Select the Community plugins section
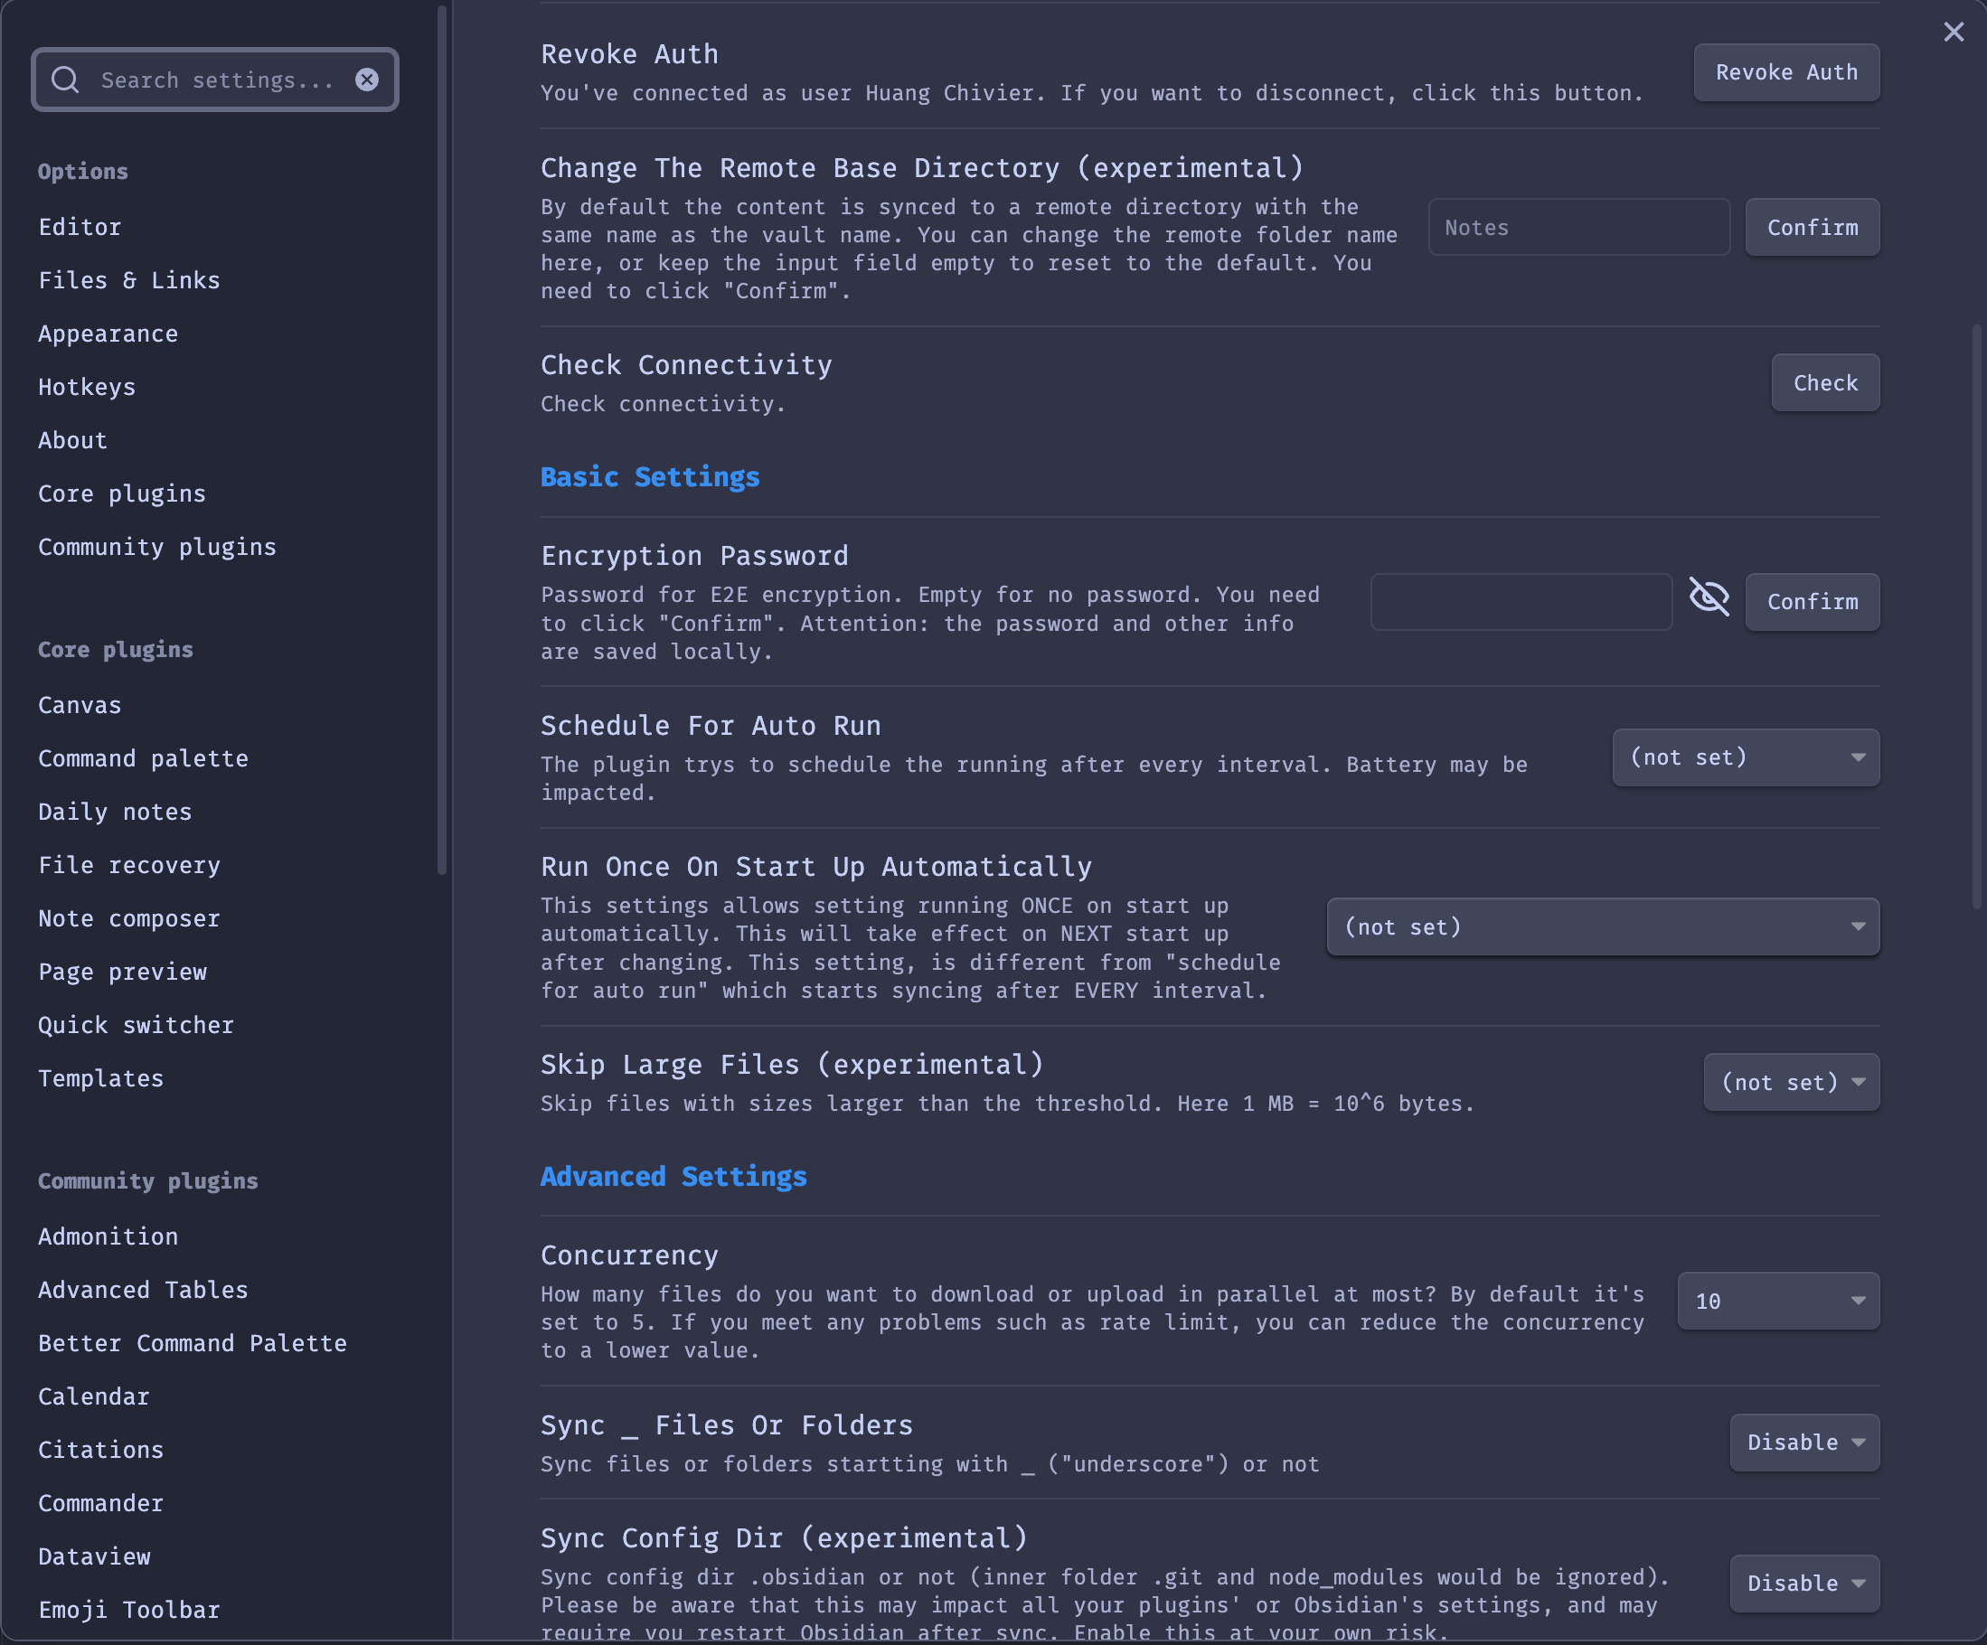The height and width of the screenshot is (1645, 1987). 158,546
